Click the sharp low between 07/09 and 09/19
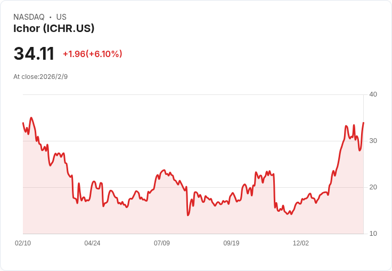Viewport: 392px width, 271px height. tap(188, 214)
